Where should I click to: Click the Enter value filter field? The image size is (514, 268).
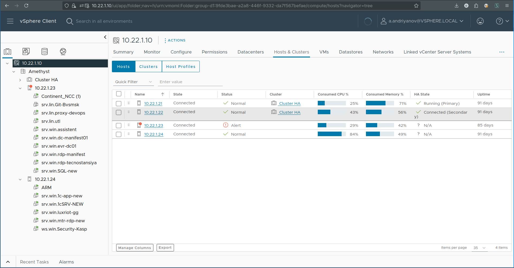[190, 82]
